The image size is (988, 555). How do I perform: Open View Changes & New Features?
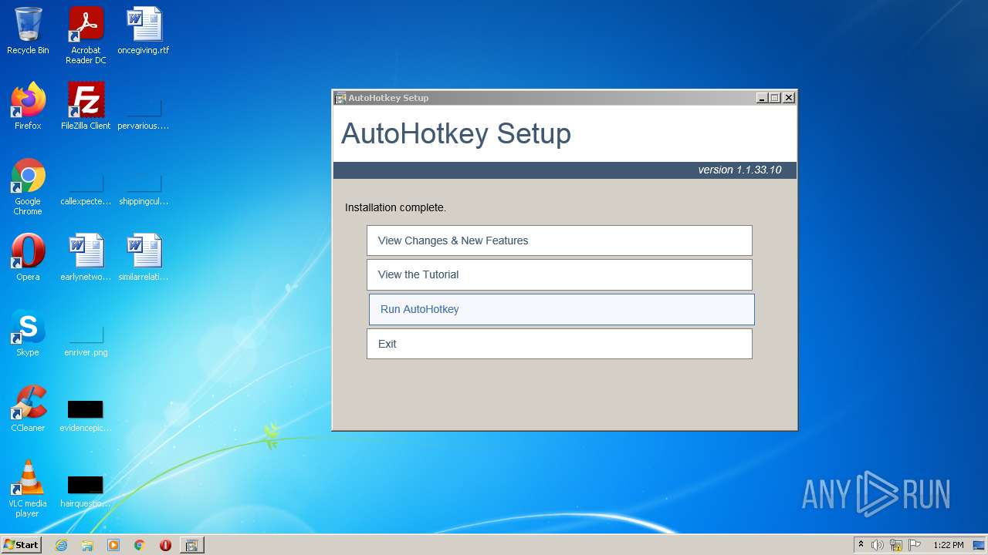click(560, 240)
